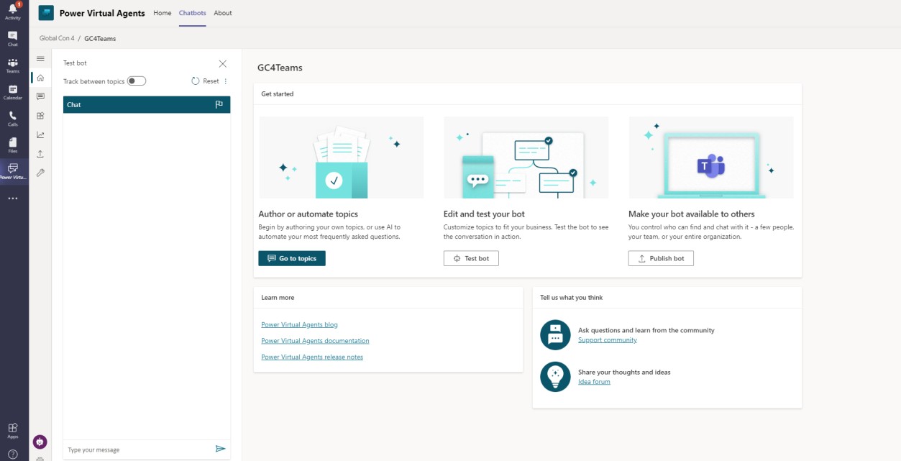
Task: Open the Support community link
Action: [608, 340]
